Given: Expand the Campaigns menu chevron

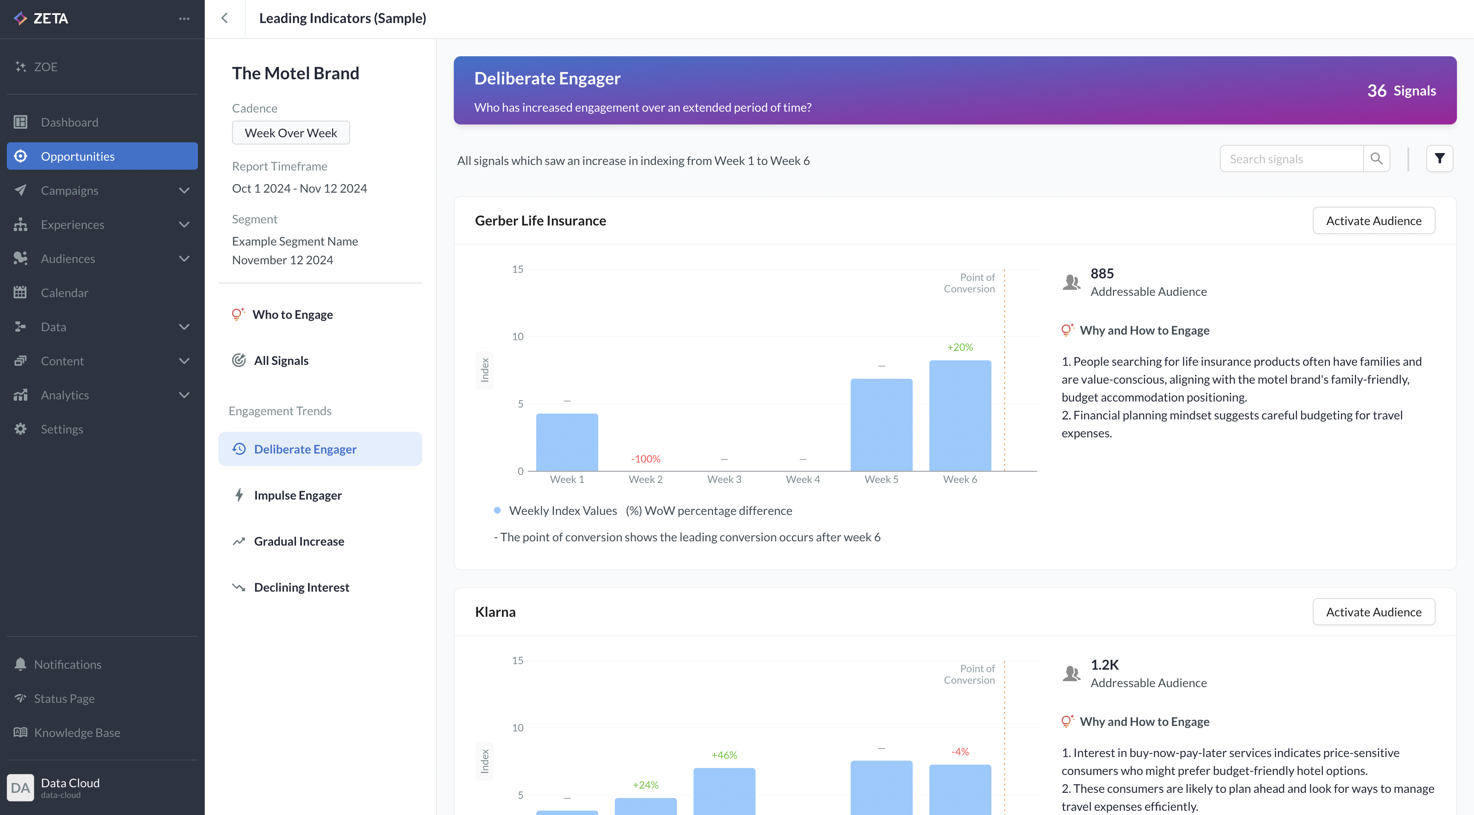Looking at the screenshot, I should [x=184, y=191].
